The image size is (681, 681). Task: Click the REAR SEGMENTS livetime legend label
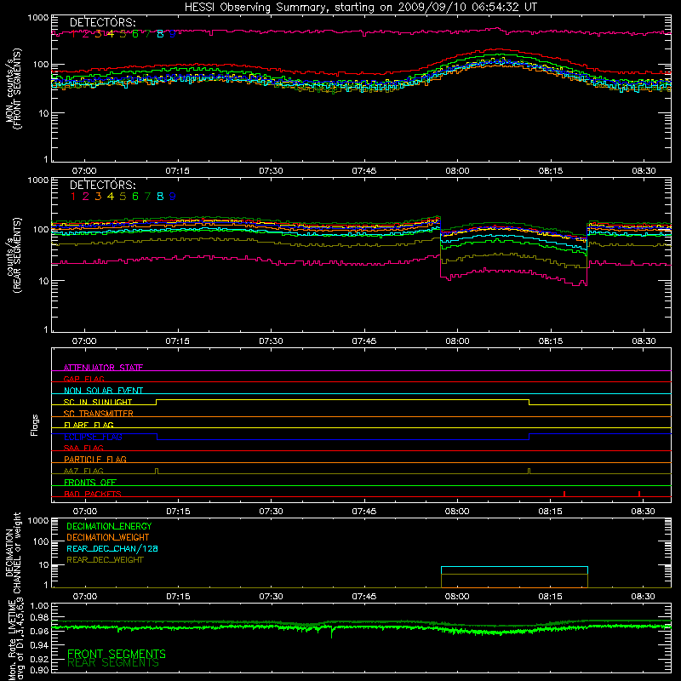(113, 663)
